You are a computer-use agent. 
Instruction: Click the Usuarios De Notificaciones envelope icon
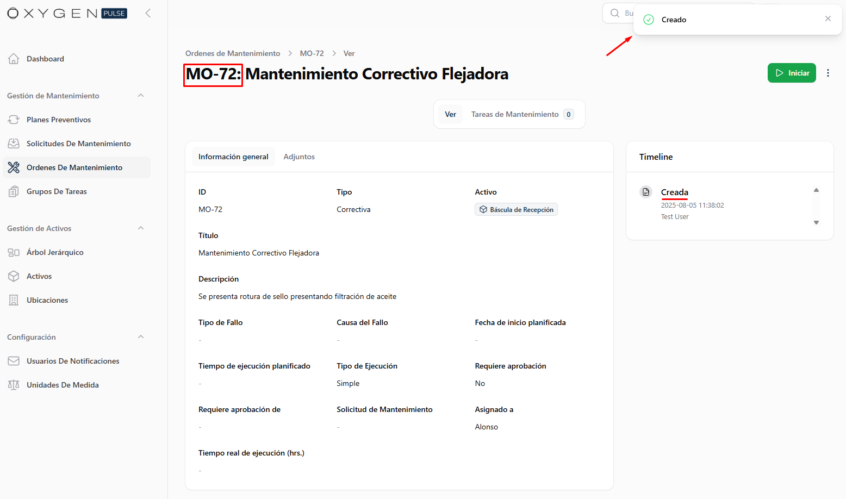pos(14,361)
